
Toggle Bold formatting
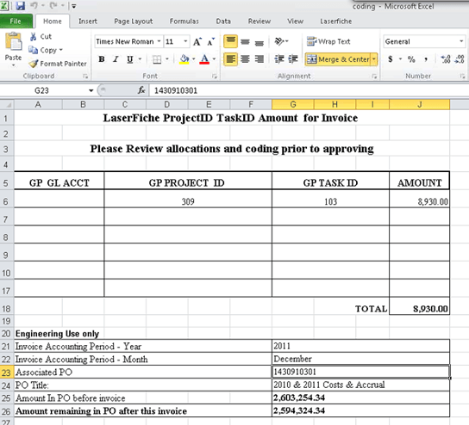pyautogui.click(x=102, y=59)
